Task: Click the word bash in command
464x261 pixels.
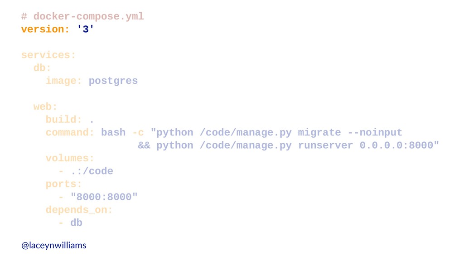Action: (x=113, y=133)
